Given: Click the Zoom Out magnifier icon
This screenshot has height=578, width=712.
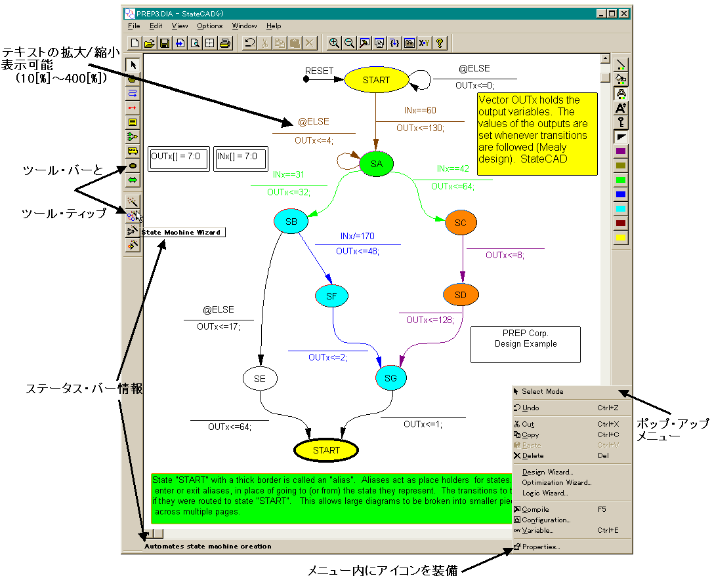Looking at the screenshot, I should [349, 43].
